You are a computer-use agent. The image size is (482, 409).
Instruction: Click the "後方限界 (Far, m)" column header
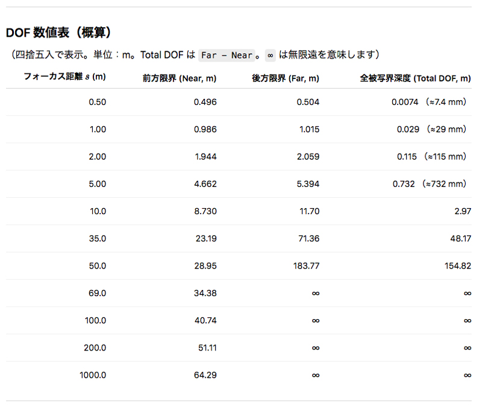(286, 78)
